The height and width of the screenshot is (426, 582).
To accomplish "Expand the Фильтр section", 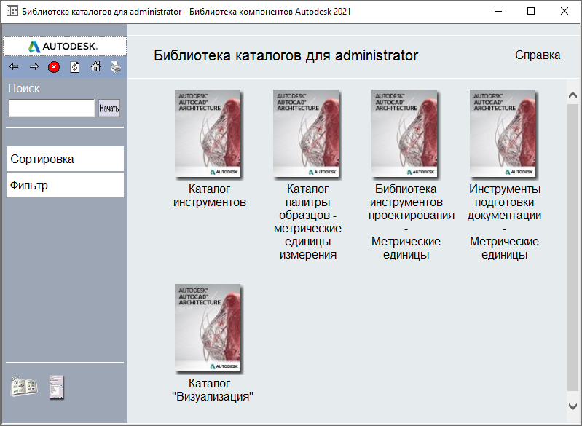I will click(x=65, y=185).
